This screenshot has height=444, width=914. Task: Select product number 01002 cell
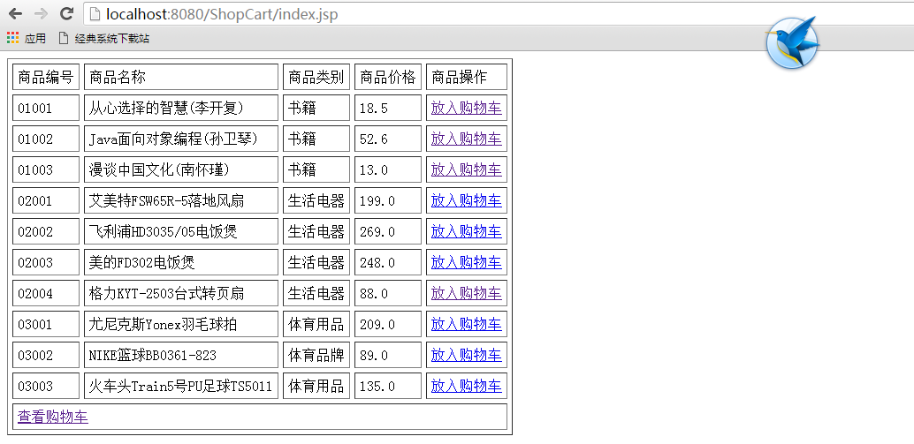click(45, 139)
